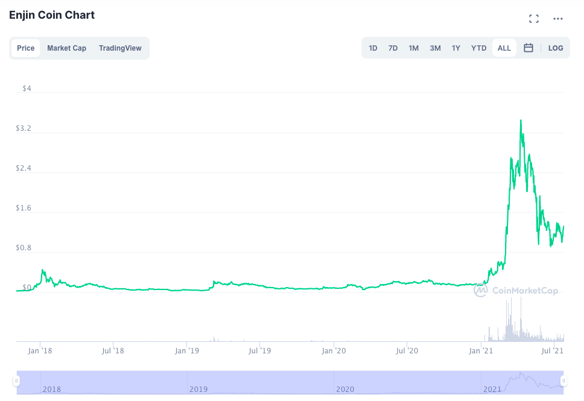Select the ALL time range

tap(504, 48)
